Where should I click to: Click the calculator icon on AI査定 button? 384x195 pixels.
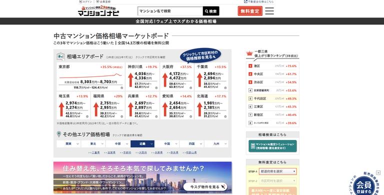click(252, 146)
